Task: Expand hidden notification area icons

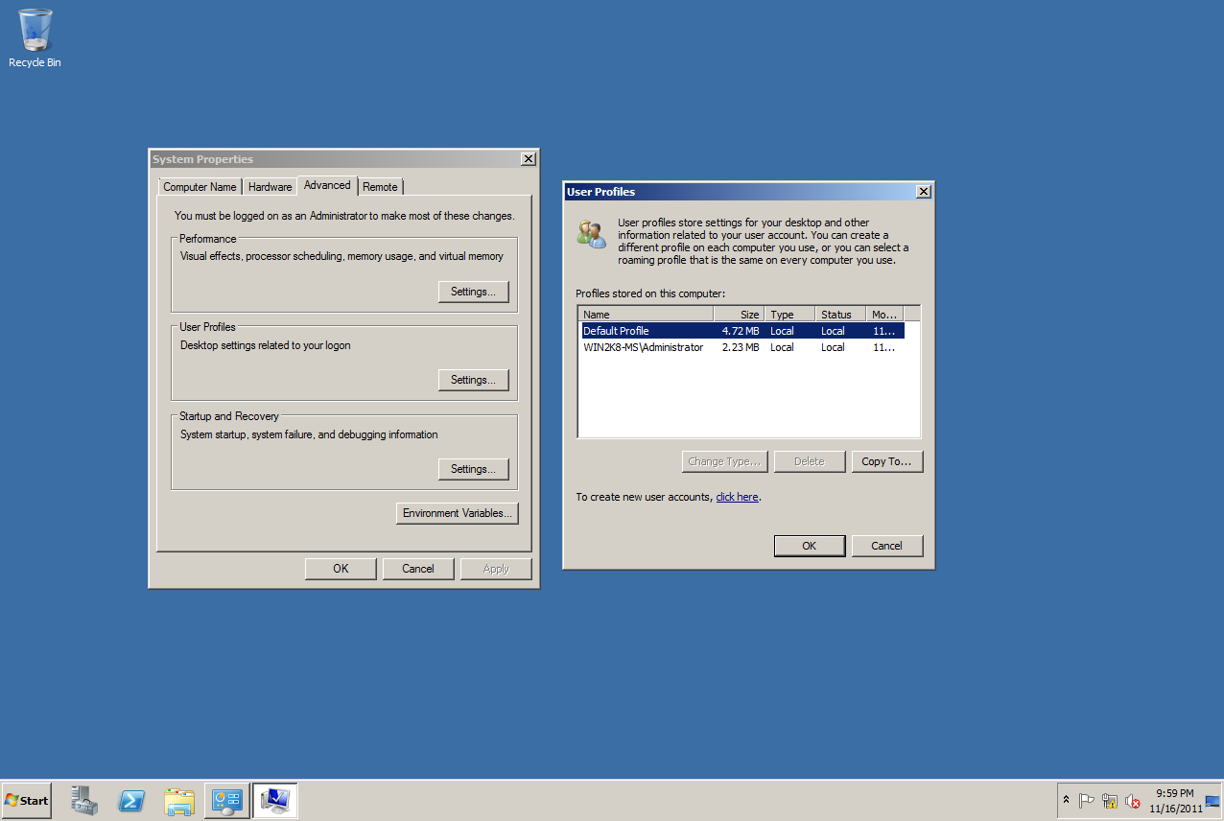Action: point(1066,801)
